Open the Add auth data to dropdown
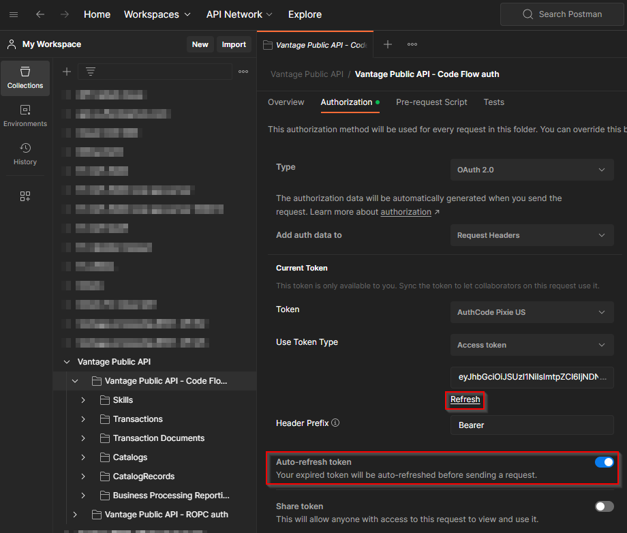Image resolution: width=627 pixels, height=533 pixels. (532, 235)
